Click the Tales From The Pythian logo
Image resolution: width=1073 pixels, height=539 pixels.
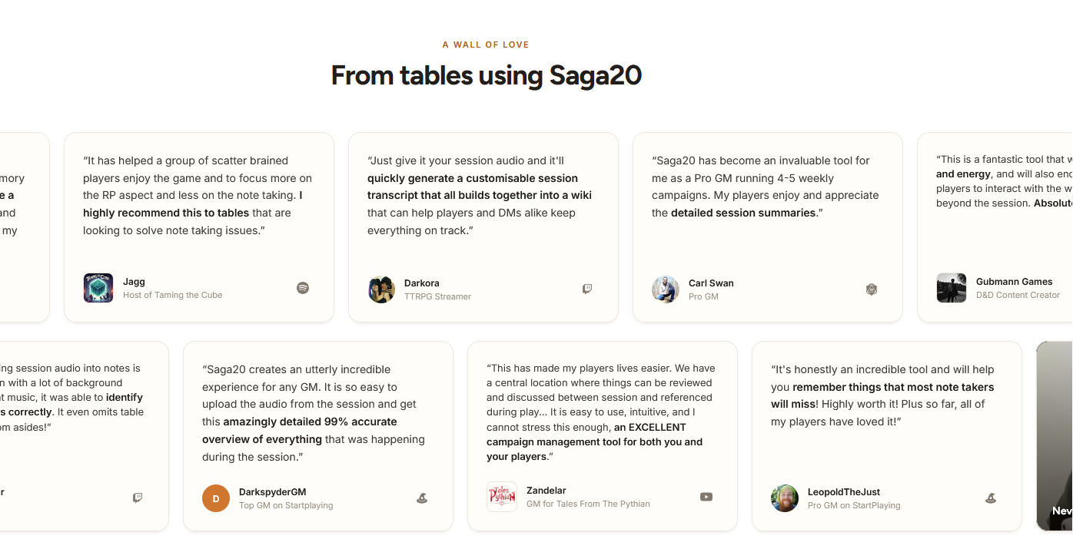click(502, 497)
